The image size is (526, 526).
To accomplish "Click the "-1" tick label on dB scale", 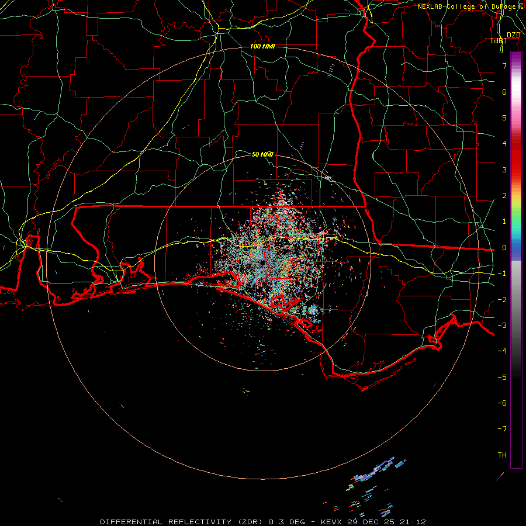I will pyautogui.click(x=502, y=274).
